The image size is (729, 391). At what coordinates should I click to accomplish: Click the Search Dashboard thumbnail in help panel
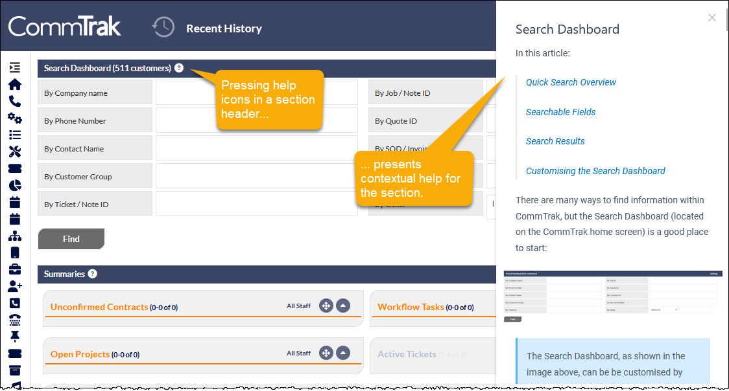click(x=613, y=296)
